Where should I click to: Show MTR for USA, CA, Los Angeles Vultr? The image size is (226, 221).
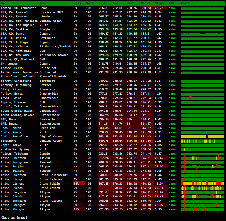172,25
